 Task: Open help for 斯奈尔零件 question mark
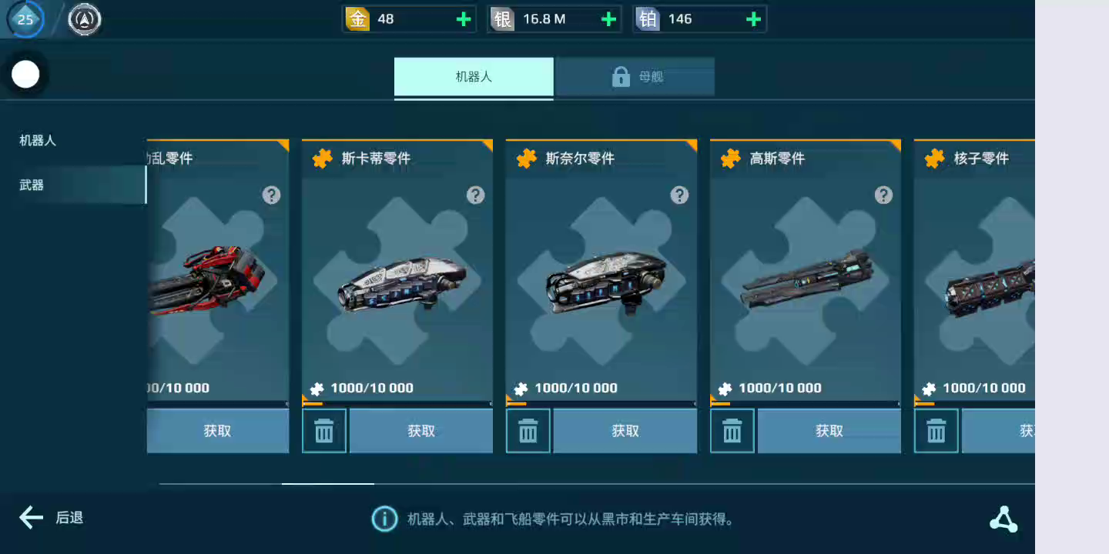point(679,195)
